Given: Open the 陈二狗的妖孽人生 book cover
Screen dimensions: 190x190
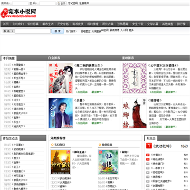Looking at the screenshot, I should point(61,78).
